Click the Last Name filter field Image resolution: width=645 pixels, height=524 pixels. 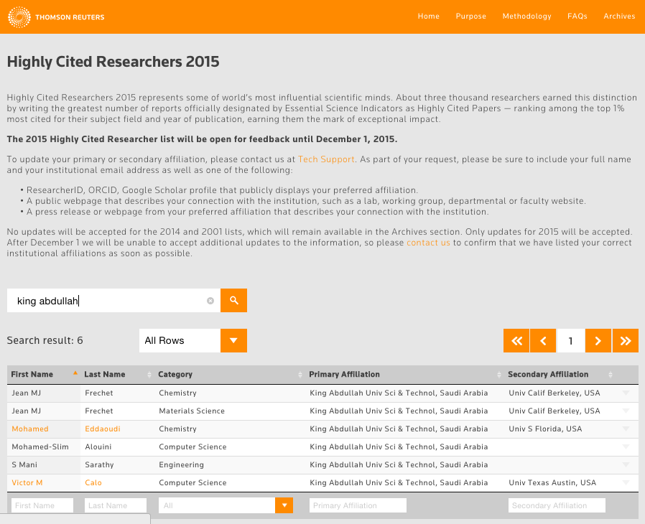point(115,505)
